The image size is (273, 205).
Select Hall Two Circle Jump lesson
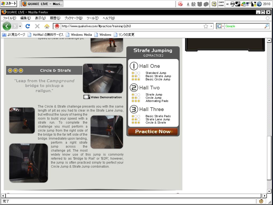point(153,98)
